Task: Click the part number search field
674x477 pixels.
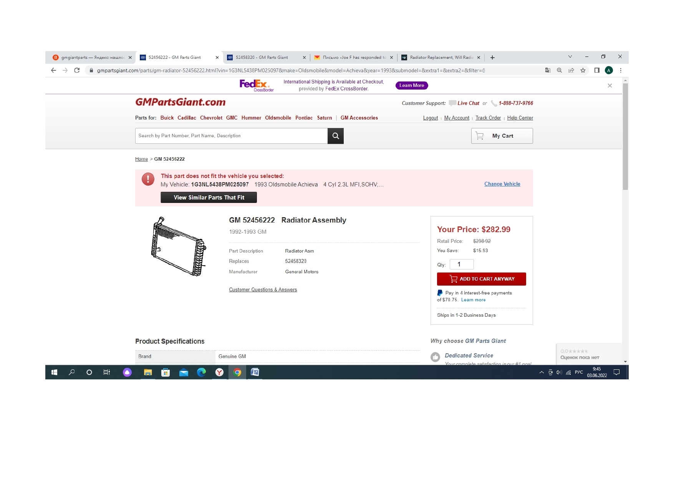Action: pos(231,136)
